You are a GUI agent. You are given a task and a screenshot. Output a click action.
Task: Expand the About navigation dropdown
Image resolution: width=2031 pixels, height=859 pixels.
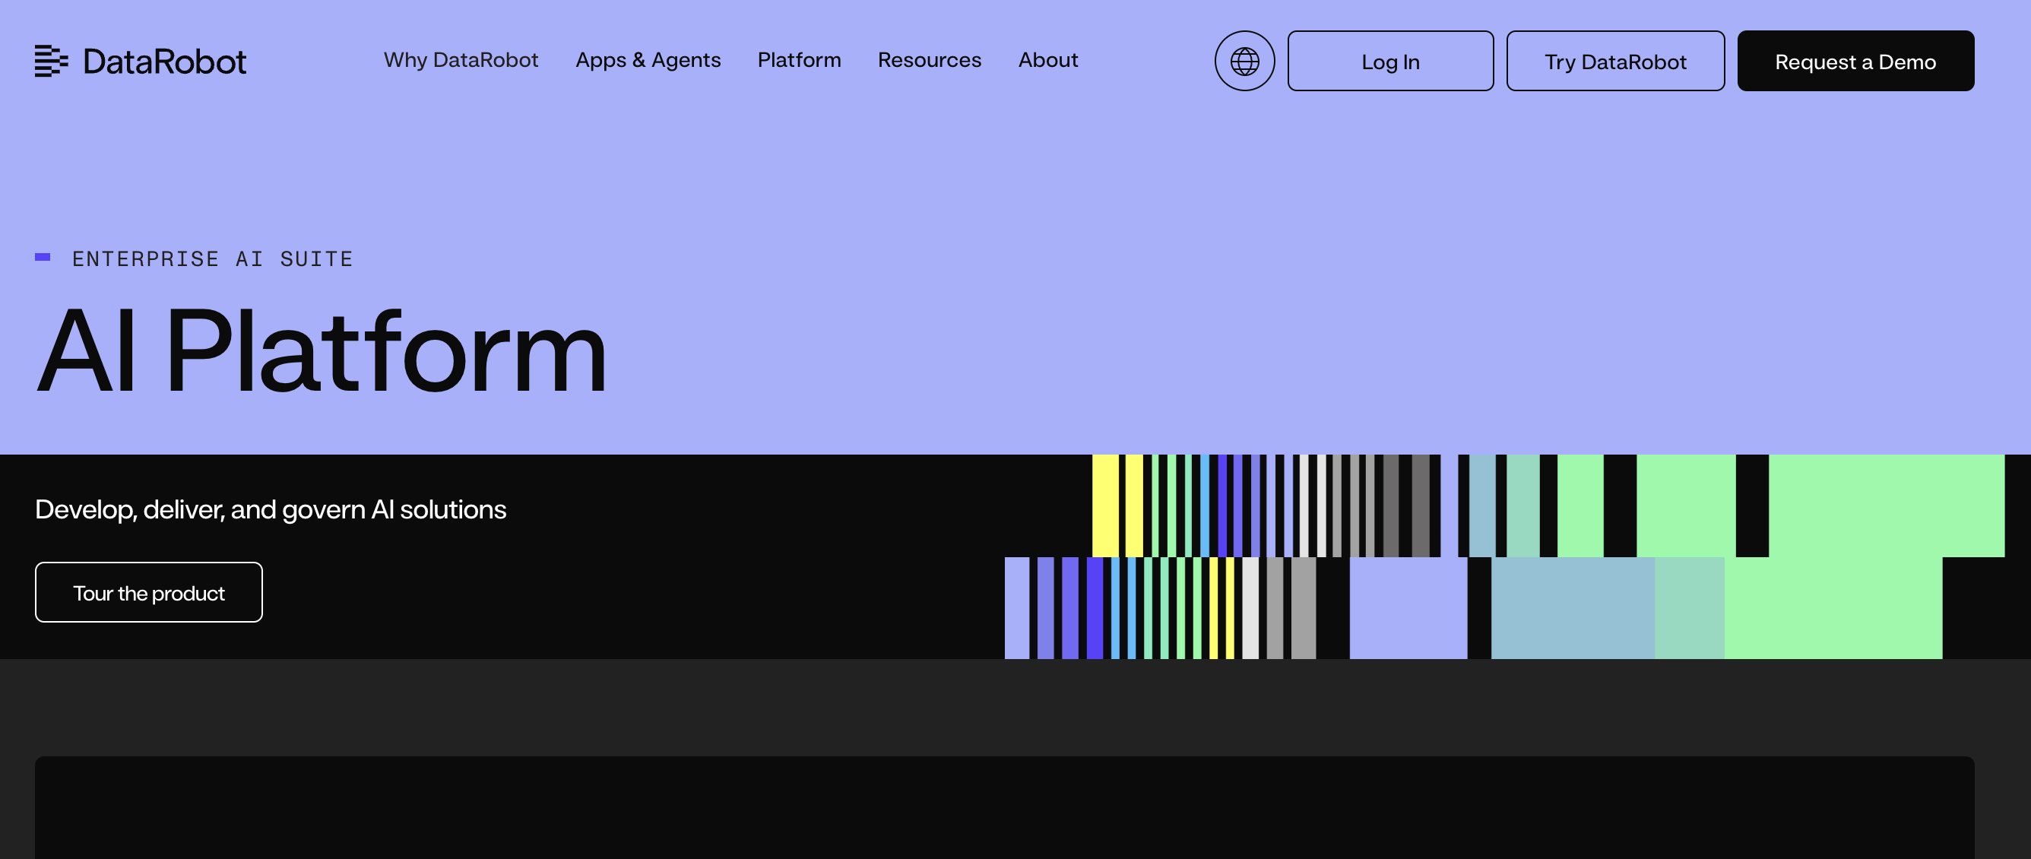tap(1048, 60)
